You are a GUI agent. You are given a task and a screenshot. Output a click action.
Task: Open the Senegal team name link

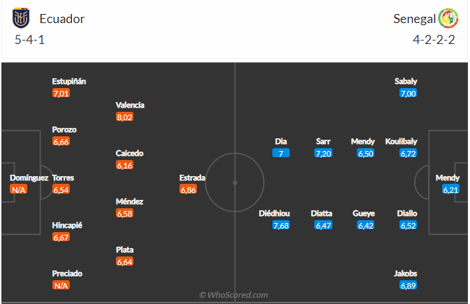coord(413,19)
